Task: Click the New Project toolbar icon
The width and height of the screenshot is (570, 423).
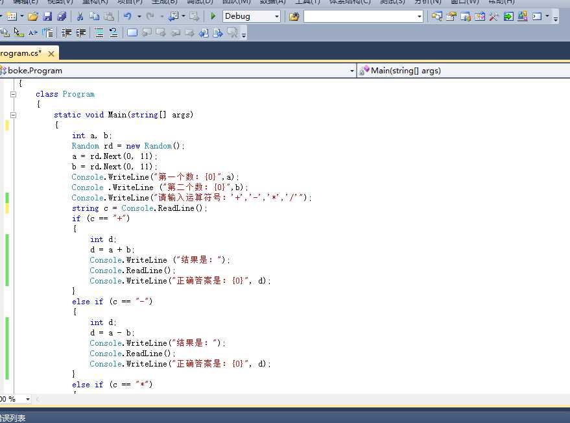Action: pos(11,16)
